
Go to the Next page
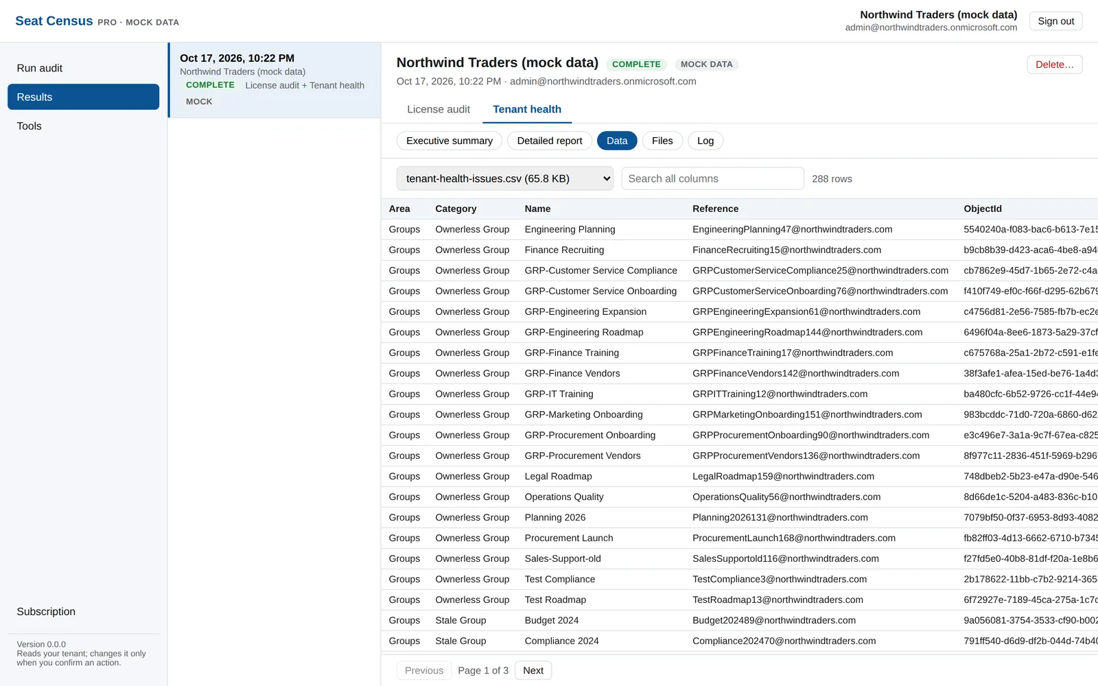tap(533, 670)
